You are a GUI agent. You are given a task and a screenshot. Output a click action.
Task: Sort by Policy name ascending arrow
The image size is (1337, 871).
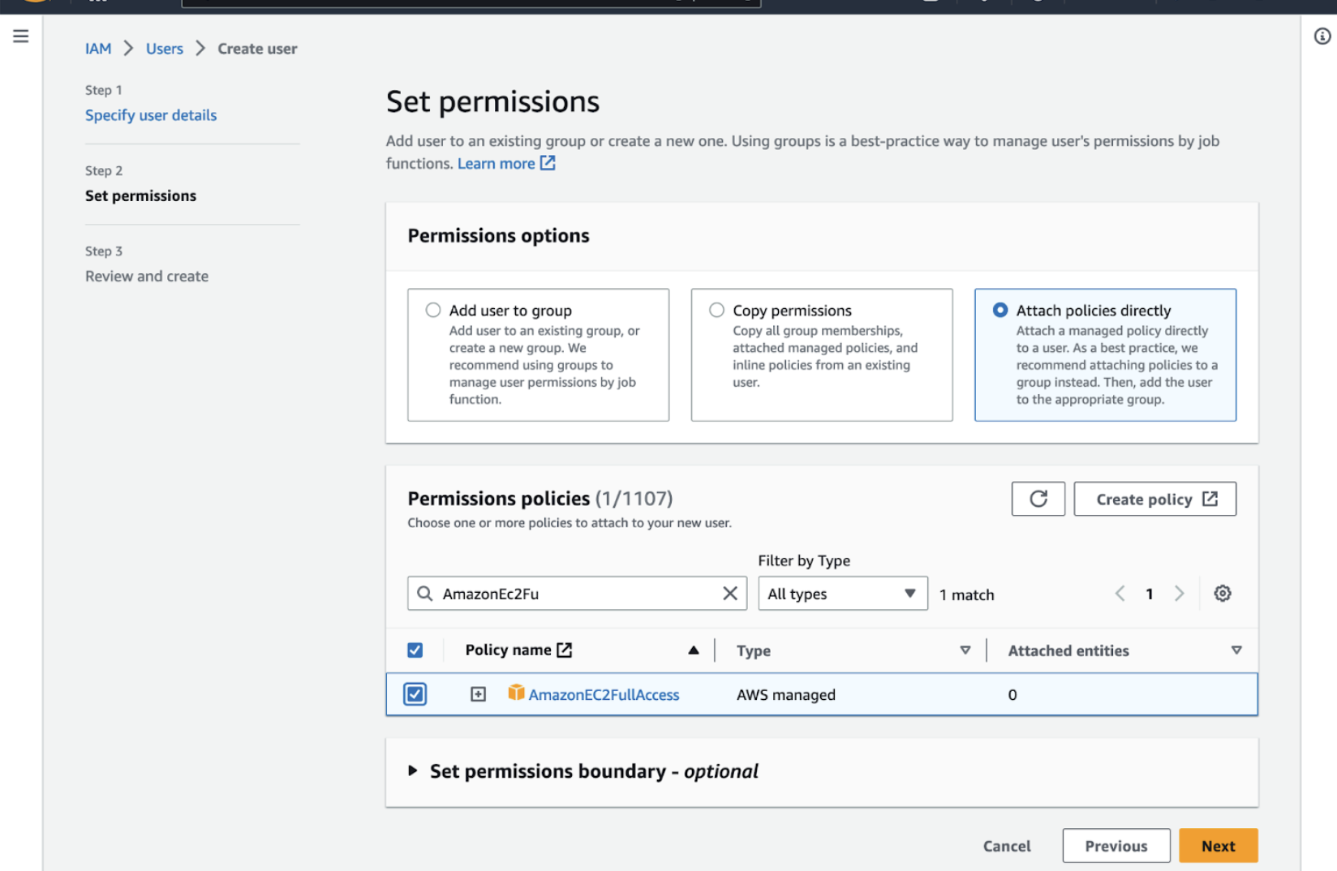[693, 650]
